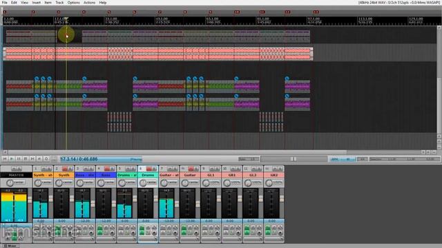Select the Bass - st track name label
Viewport: 442px width, 248px height.
pyautogui.click(x=85, y=175)
